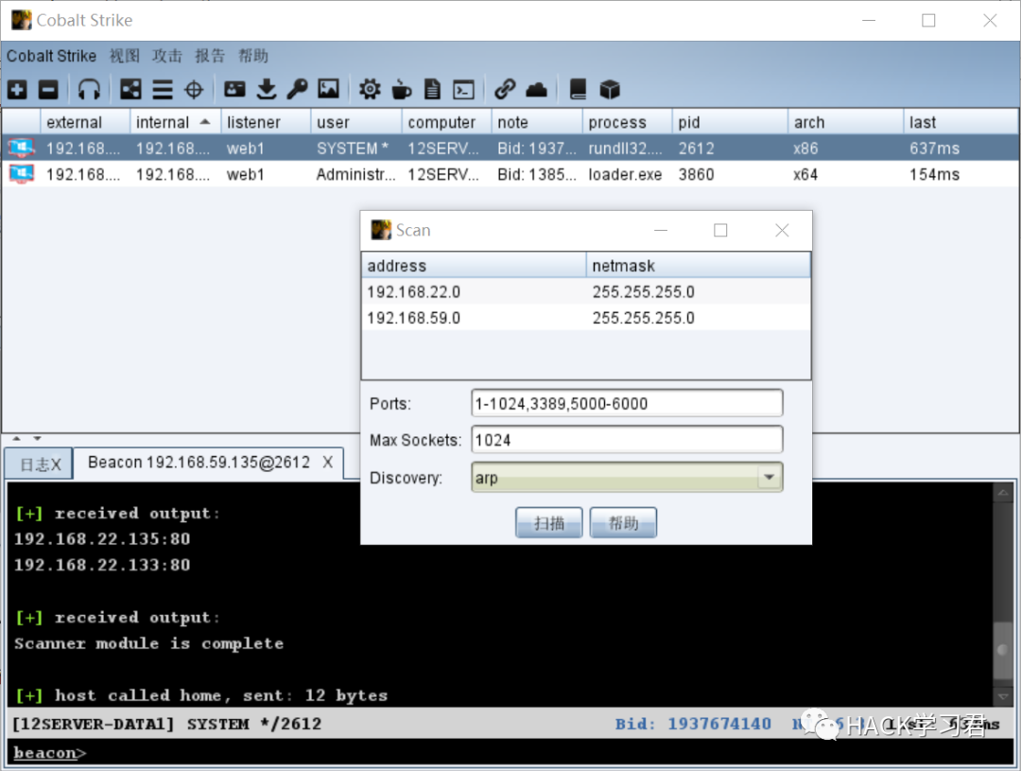Sort by the address column header
This screenshot has width=1021, height=771.
pos(474,265)
